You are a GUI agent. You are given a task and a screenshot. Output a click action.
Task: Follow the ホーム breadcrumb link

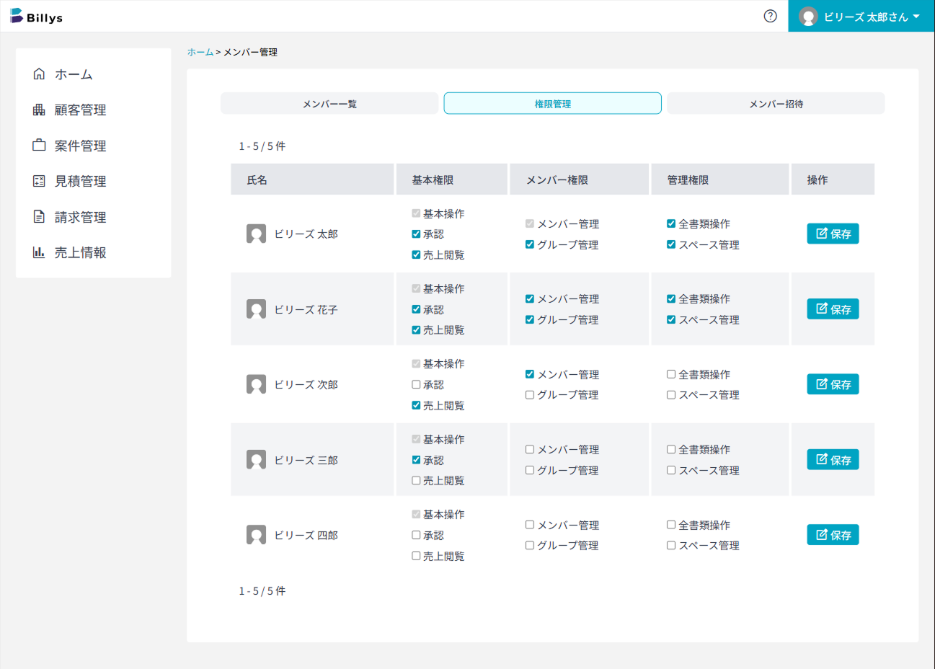point(200,52)
